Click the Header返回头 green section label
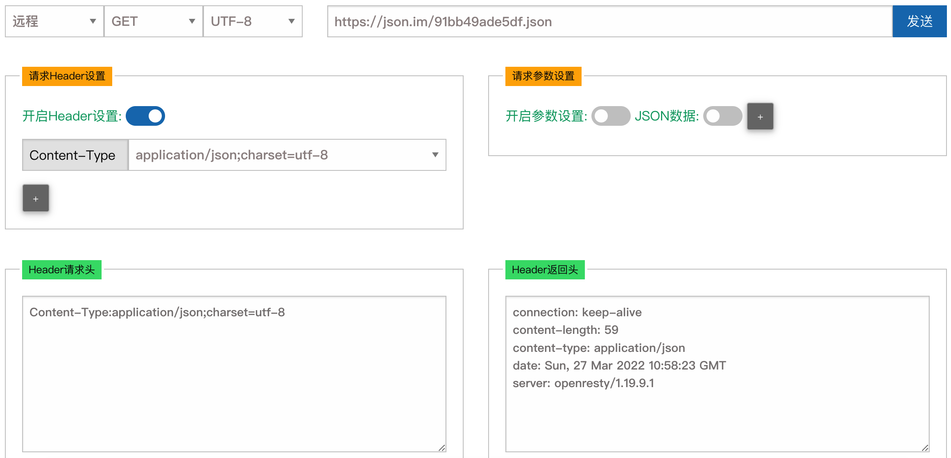The height and width of the screenshot is (458, 951). pos(545,270)
